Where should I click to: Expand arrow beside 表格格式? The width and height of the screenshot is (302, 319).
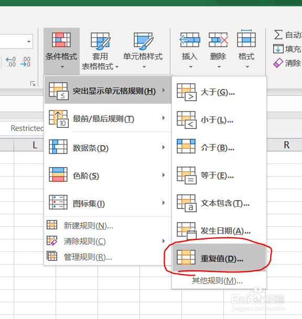(117, 67)
